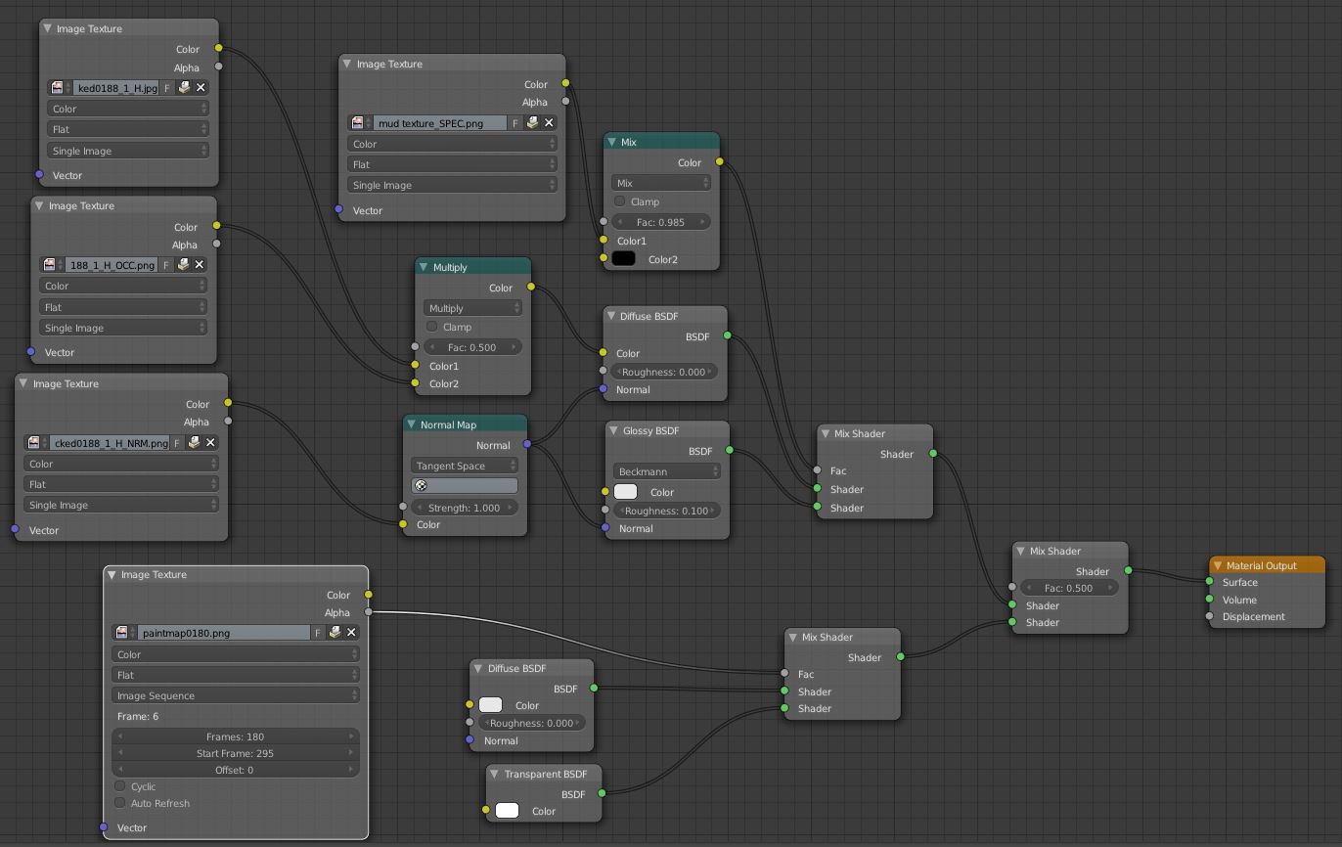Screen dimensions: 1342x847
Task: Enable the Clamp checkbox in the Mix node
Action: (x=619, y=201)
